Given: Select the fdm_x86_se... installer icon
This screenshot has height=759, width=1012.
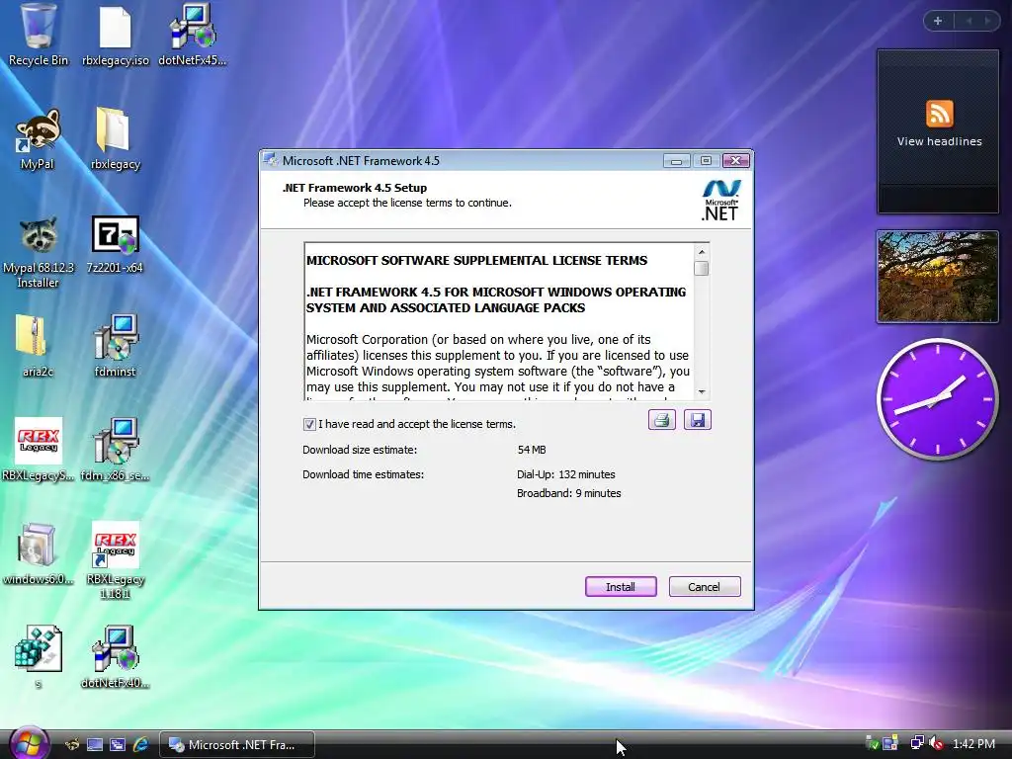Looking at the screenshot, I should (x=115, y=450).
